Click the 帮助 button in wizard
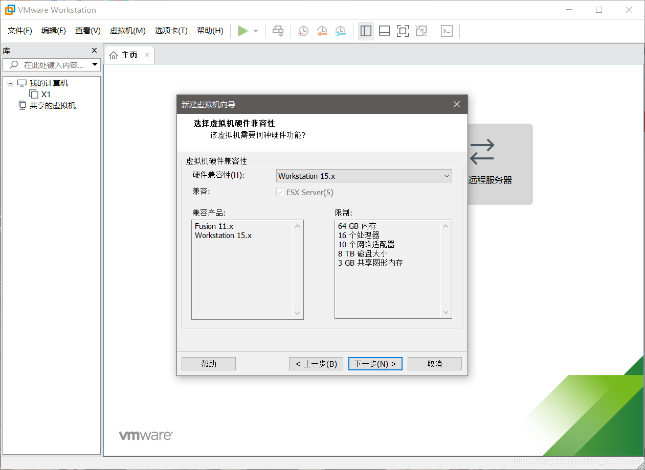 [x=209, y=364]
